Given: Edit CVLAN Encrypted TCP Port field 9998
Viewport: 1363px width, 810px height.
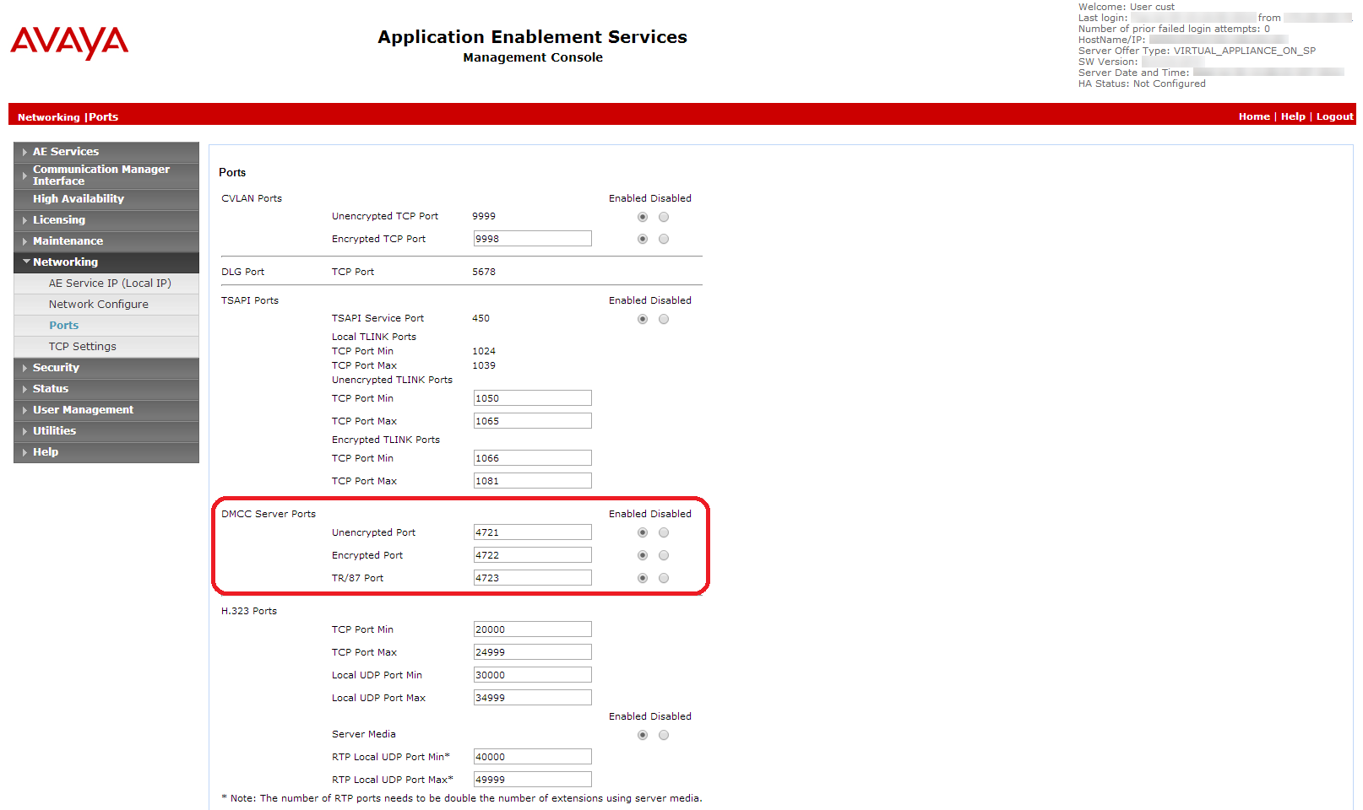Looking at the screenshot, I should (x=532, y=239).
